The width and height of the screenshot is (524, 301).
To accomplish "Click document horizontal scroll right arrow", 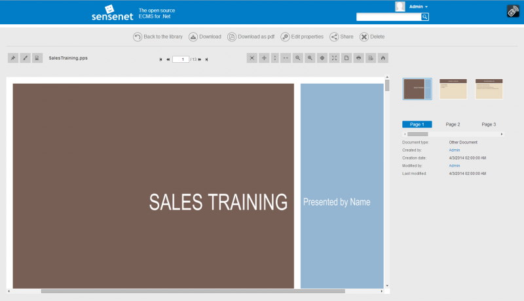I will pyautogui.click(x=382, y=291).
